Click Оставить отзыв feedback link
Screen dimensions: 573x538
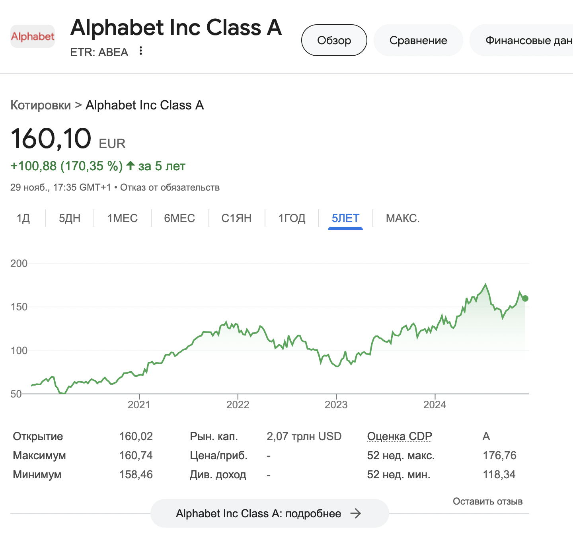pyautogui.click(x=488, y=501)
